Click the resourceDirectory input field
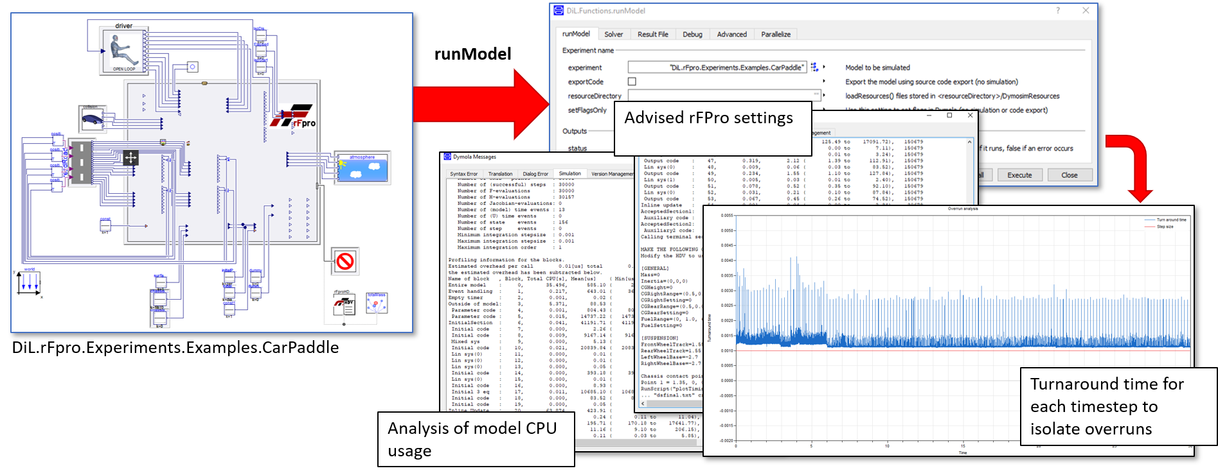Screen dimensions: 1218x473 (x=724, y=96)
